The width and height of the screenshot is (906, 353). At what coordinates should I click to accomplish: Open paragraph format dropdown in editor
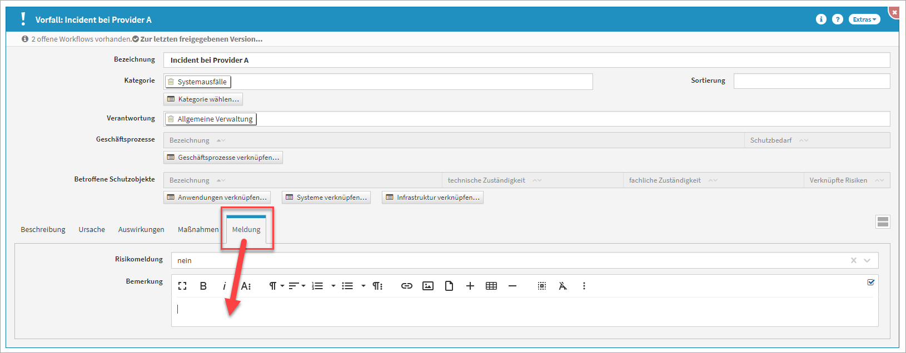[x=276, y=286]
